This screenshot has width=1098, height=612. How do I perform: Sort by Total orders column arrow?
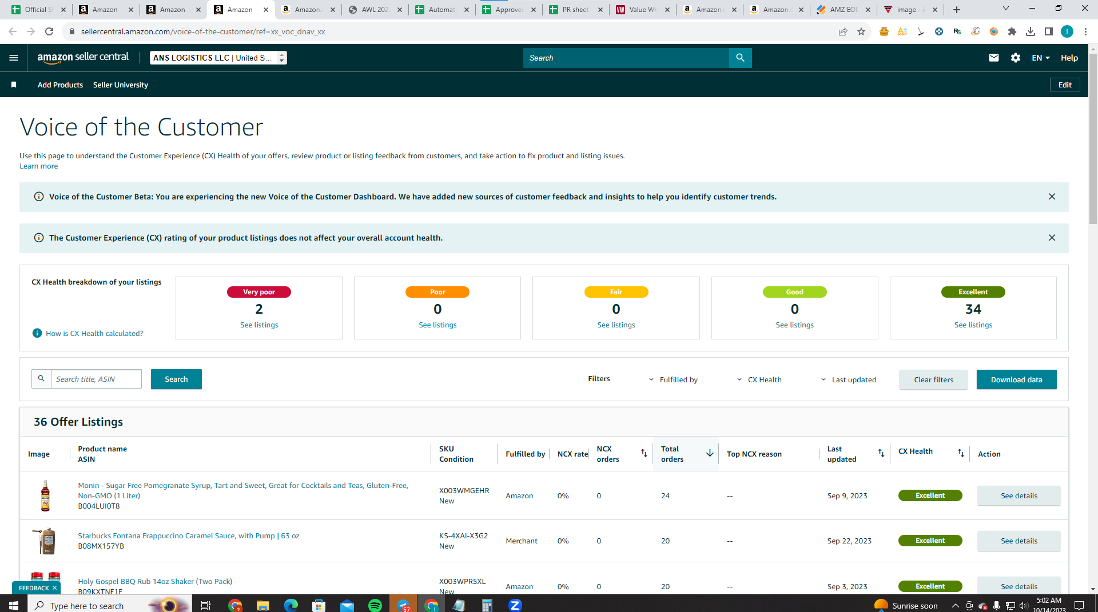[710, 453]
